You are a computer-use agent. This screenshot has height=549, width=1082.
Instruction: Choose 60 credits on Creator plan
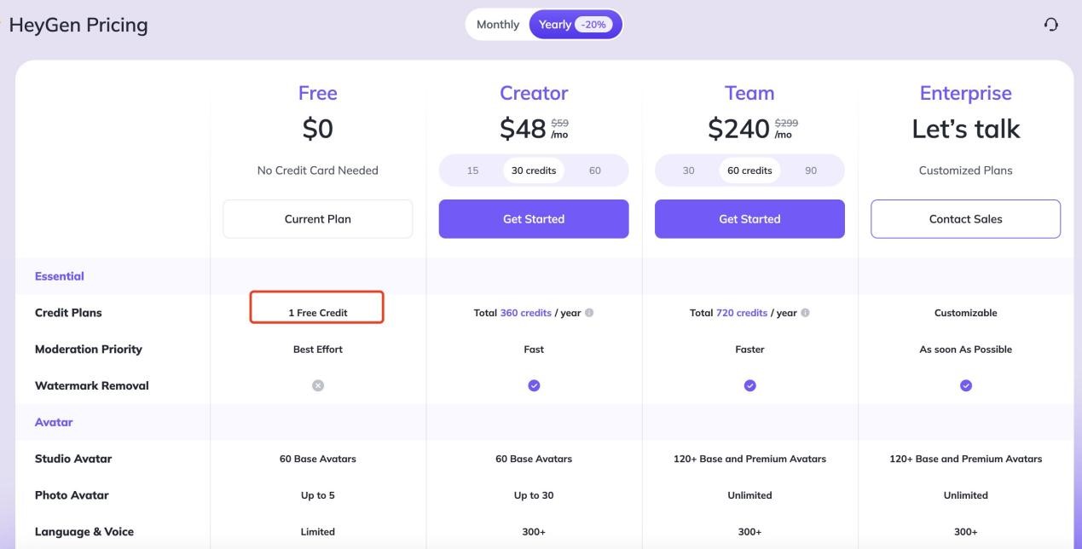coord(595,170)
